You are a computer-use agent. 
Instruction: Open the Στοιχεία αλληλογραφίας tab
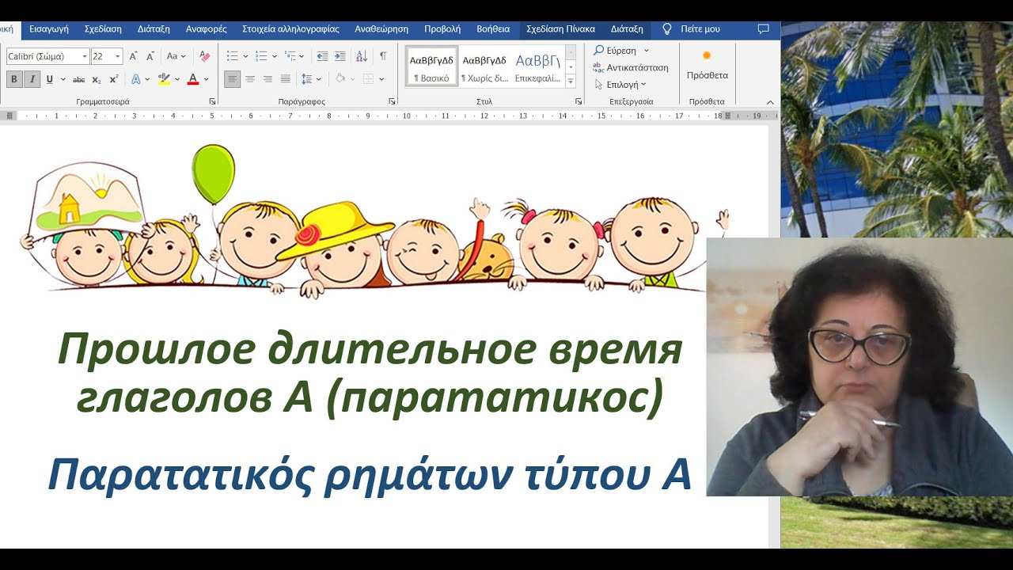(290, 29)
